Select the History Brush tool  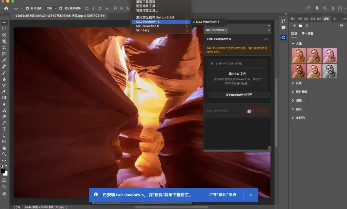[4, 85]
